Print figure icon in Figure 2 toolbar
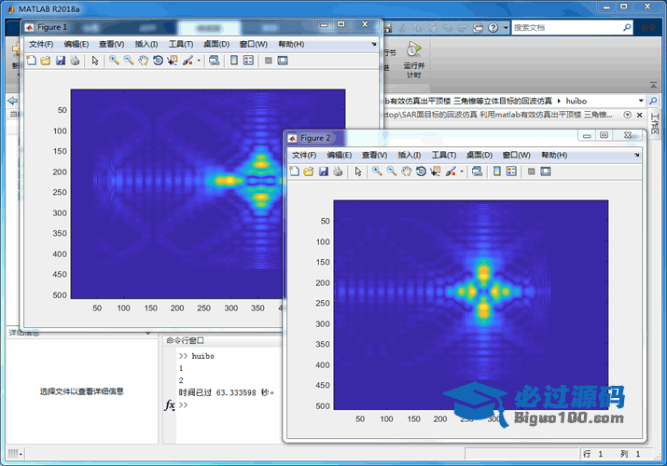 click(338, 171)
